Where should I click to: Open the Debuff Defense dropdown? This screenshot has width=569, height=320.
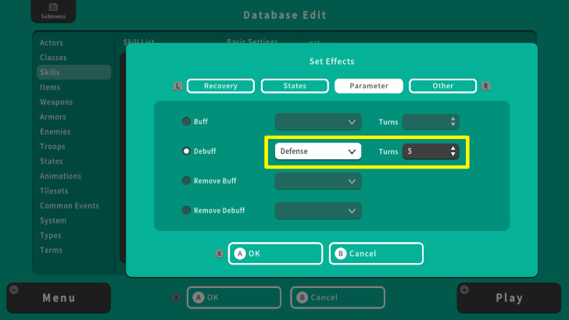pyautogui.click(x=318, y=151)
